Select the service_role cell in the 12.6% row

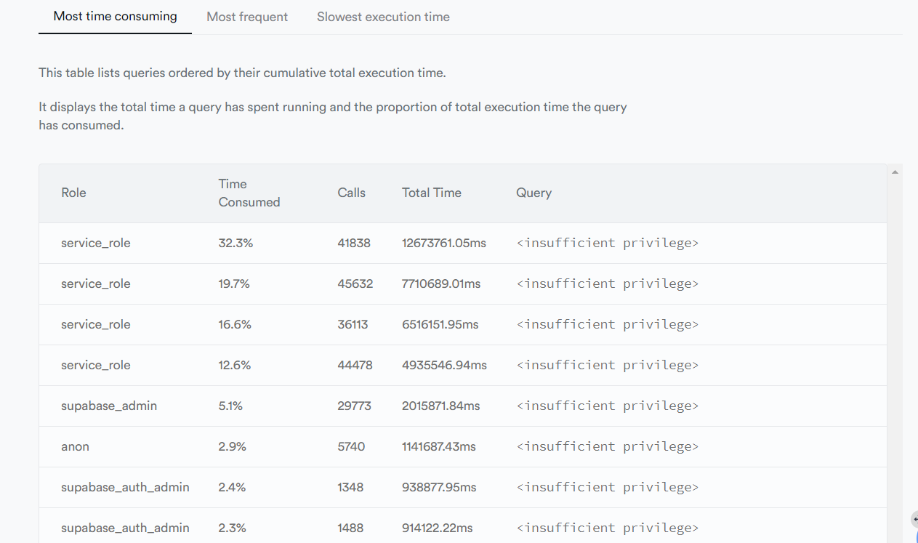click(96, 365)
